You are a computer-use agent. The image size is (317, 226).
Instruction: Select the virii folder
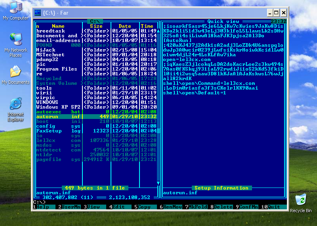[x=96, y=93]
